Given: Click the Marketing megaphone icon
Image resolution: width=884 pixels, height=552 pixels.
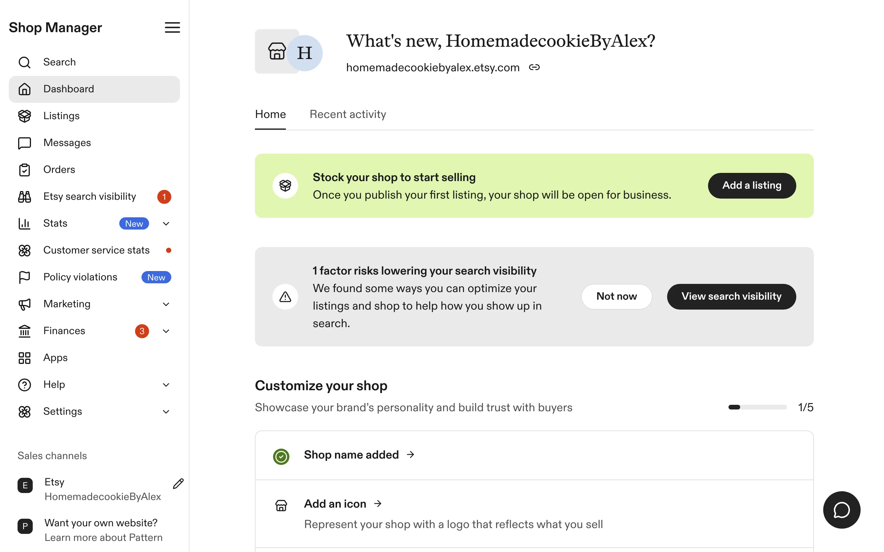Looking at the screenshot, I should 25,304.
